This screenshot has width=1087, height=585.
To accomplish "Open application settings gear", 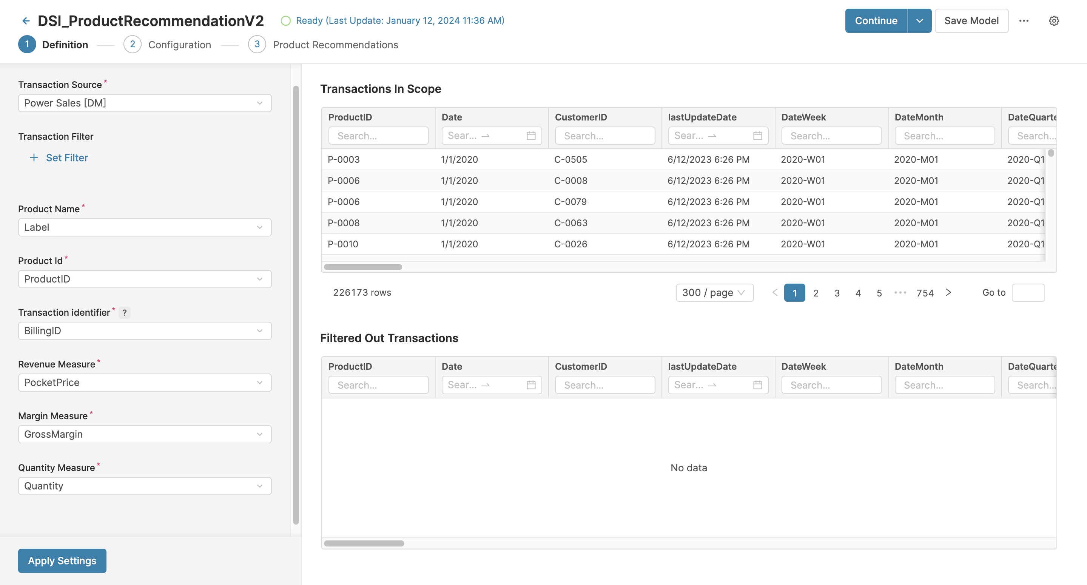I will [x=1054, y=20].
